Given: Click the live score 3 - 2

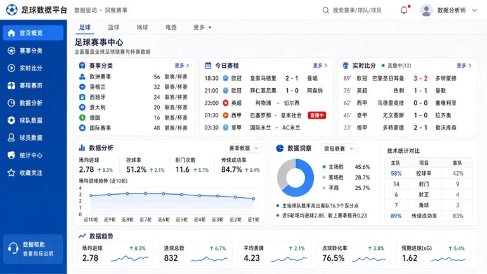Looking at the screenshot, I should point(420,78).
